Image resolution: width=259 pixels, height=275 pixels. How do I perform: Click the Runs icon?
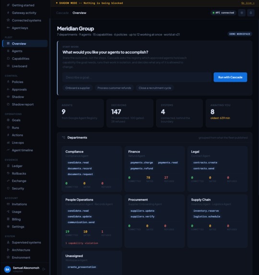8,128
